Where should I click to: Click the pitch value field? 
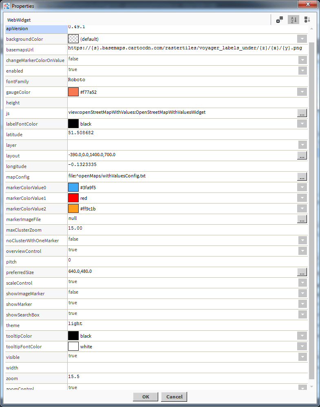click(x=188, y=262)
